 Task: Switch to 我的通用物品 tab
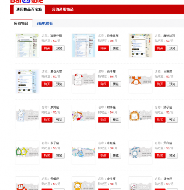click(62, 9)
